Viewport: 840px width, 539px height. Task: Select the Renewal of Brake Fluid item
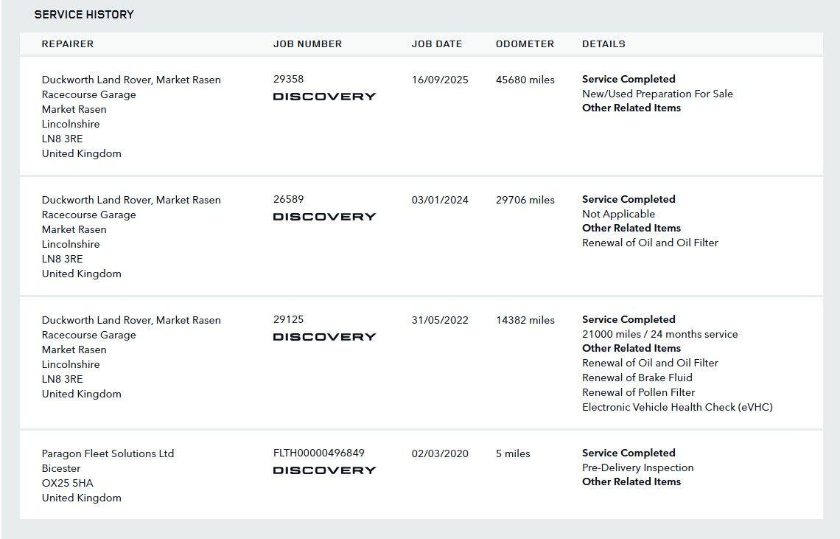(637, 378)
